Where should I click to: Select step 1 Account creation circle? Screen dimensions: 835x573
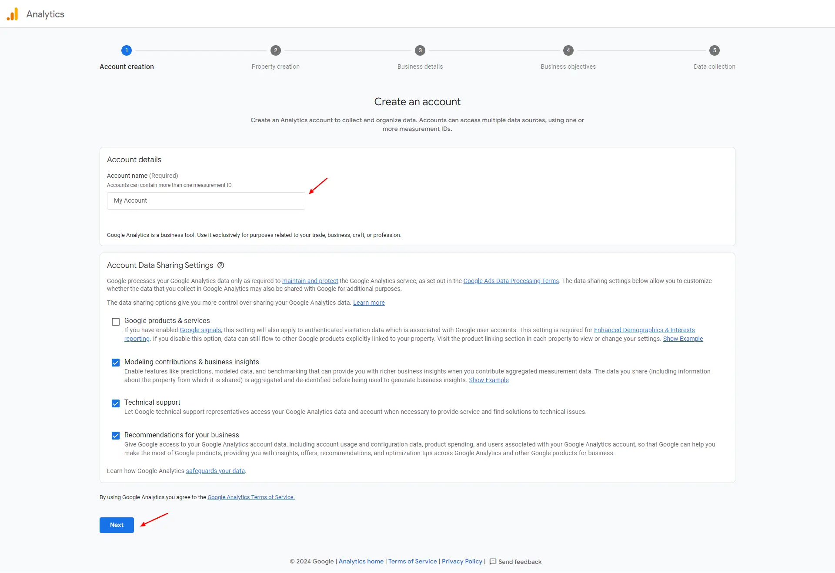click(127, 50)
